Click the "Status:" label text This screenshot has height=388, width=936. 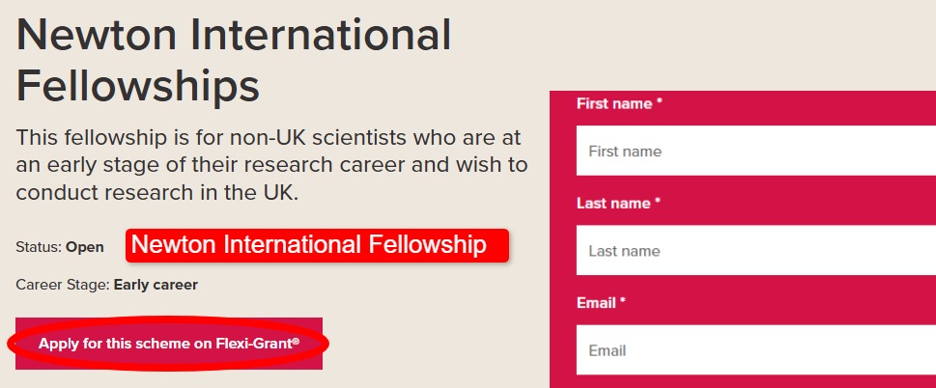tap(39, 247)
